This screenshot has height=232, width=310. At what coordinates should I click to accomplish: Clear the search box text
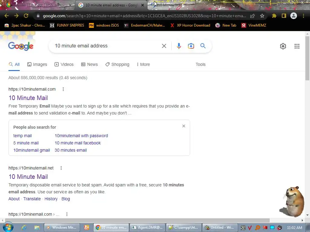164,46
